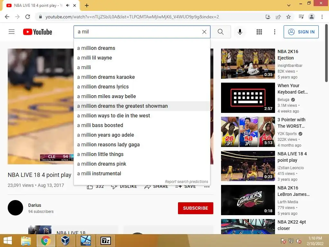Click the Darius channel name

coord(35,205)
